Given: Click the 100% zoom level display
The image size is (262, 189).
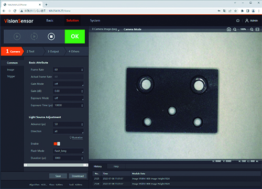Looking at the screenshot, I should pos(243,29).
